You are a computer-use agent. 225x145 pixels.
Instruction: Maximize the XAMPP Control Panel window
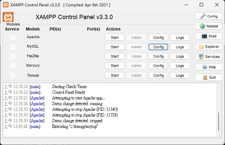[201, 5]
